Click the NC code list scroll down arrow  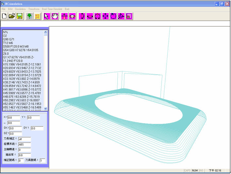click(45, 109)
